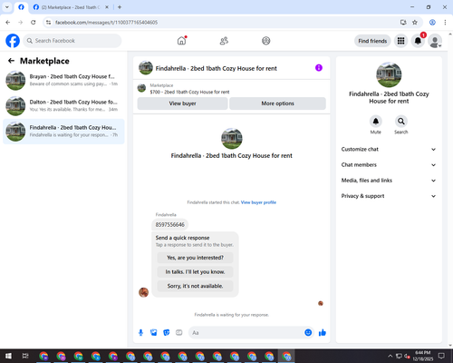Open the notifications bell icon
The image size is (453, 363).
tap(418, 41)
